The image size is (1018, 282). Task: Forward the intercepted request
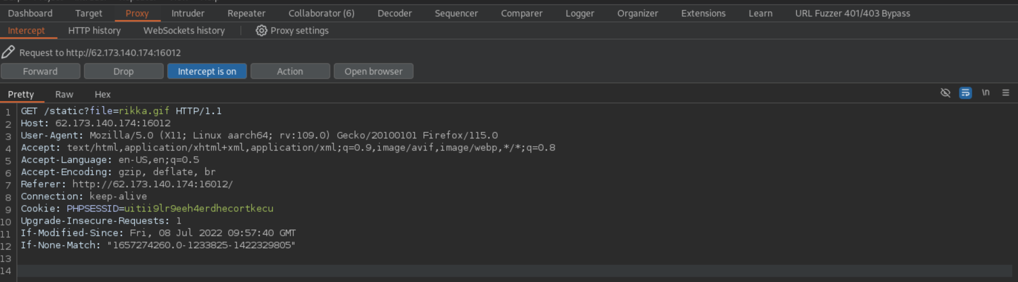pyautogui.click(x=40, y=71)
